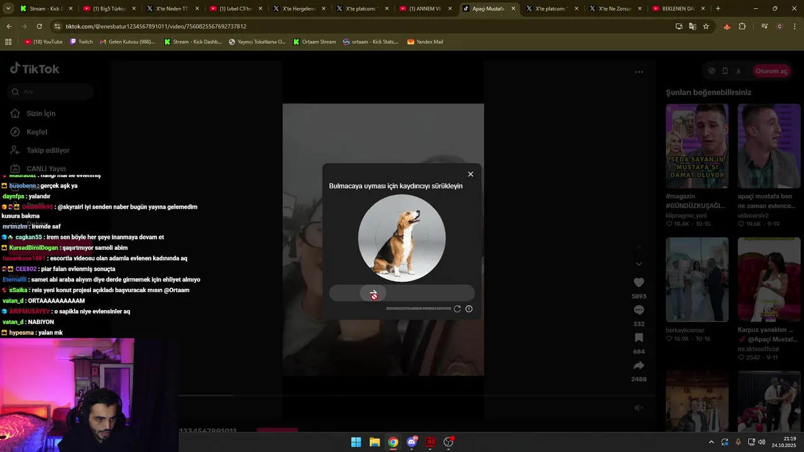Open Karpuz yanaklım video thumbnail
804x452 pixels.
click(769, 279)
